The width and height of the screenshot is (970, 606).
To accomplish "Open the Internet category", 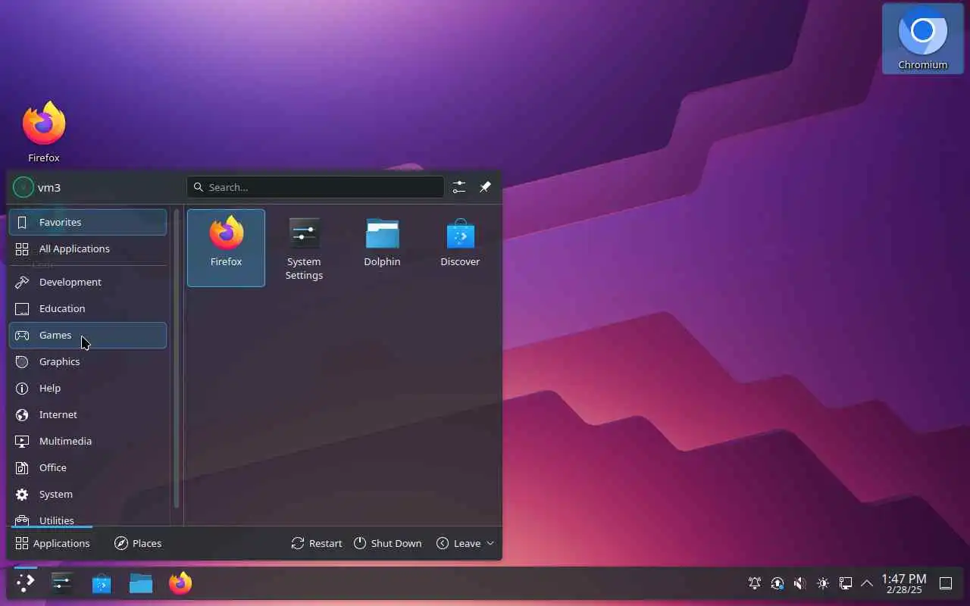I will pyautogui.click(x=88, y=414).
